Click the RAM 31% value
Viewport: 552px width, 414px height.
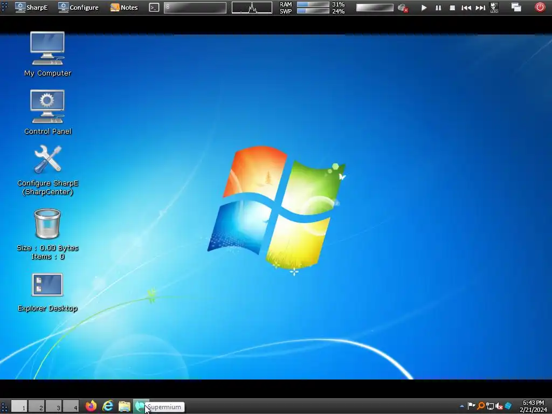pyautogui.click(x=339, y=4)
